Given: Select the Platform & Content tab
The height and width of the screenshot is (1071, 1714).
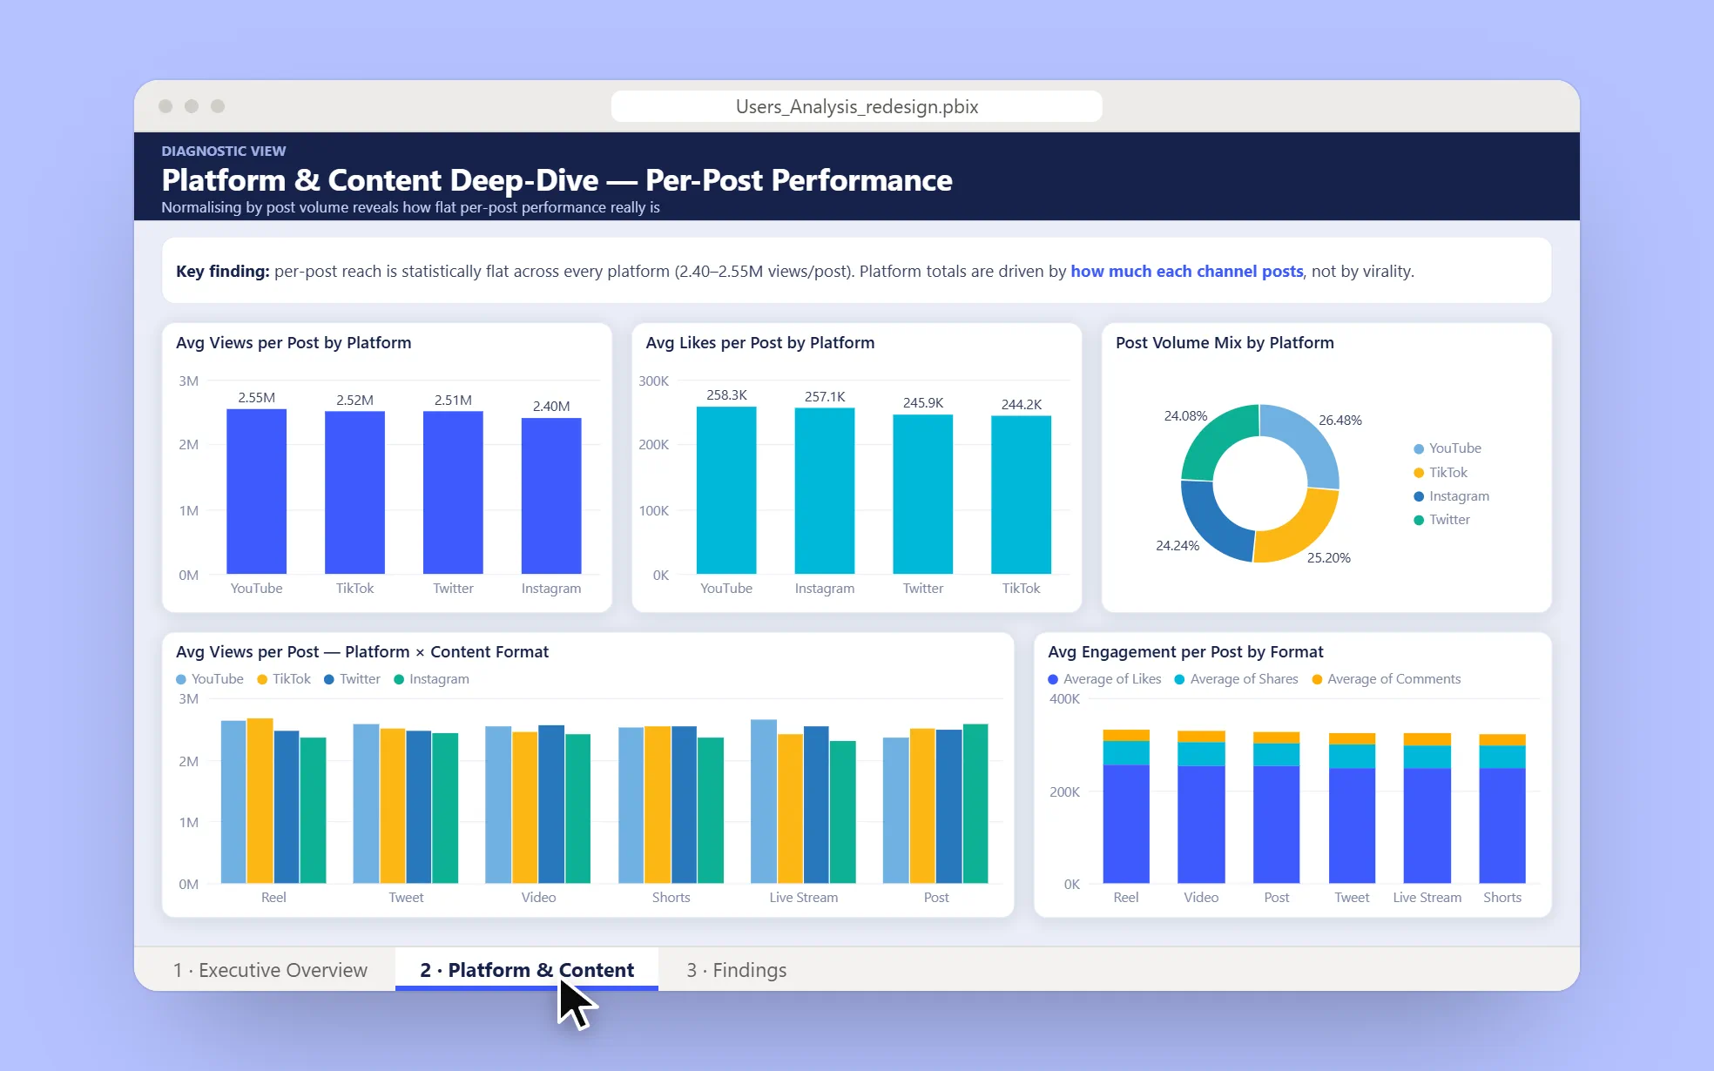Looking at the screenshot, I should (x=527, y=970).
